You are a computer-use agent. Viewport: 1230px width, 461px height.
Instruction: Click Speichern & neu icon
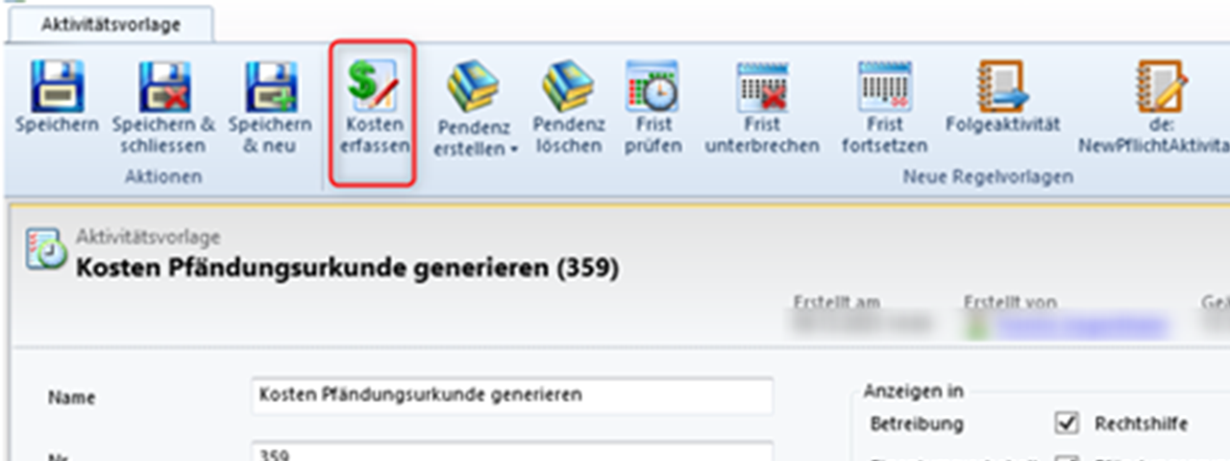(x=269, y=86)
